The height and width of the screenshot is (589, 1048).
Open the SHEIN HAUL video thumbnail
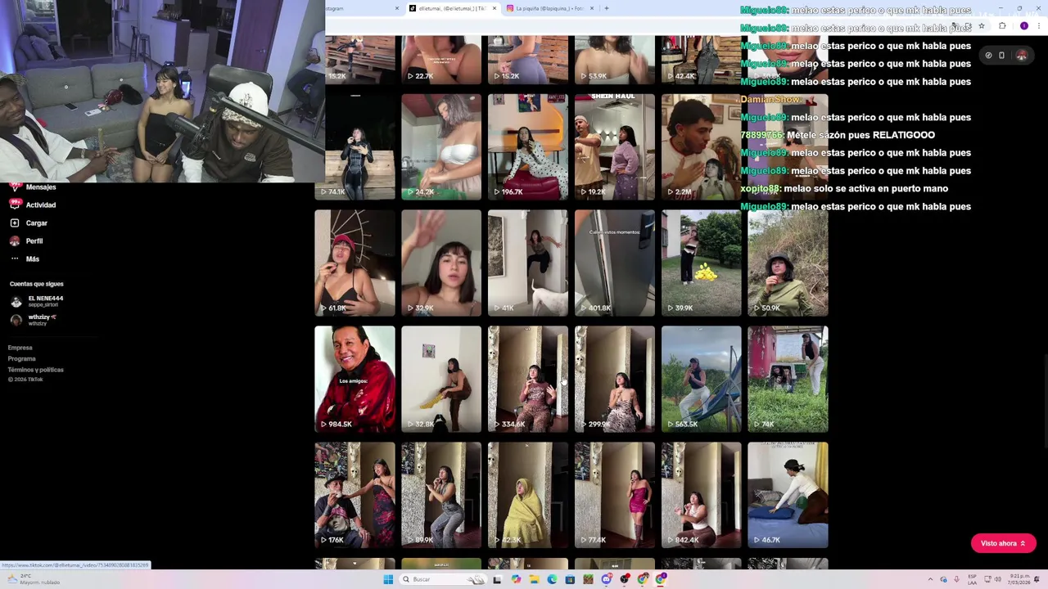(615, 146)
